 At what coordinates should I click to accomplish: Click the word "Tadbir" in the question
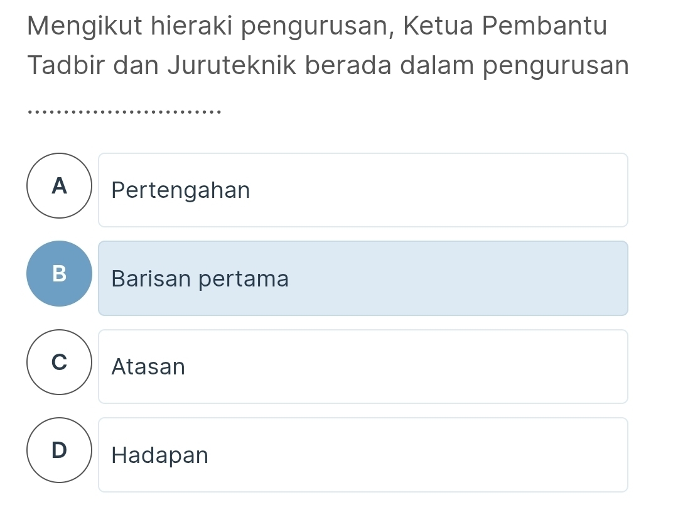pos(69,67)
